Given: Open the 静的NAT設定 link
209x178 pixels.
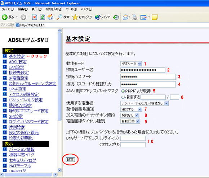Looking at the screenshot, I should (21, 106).
